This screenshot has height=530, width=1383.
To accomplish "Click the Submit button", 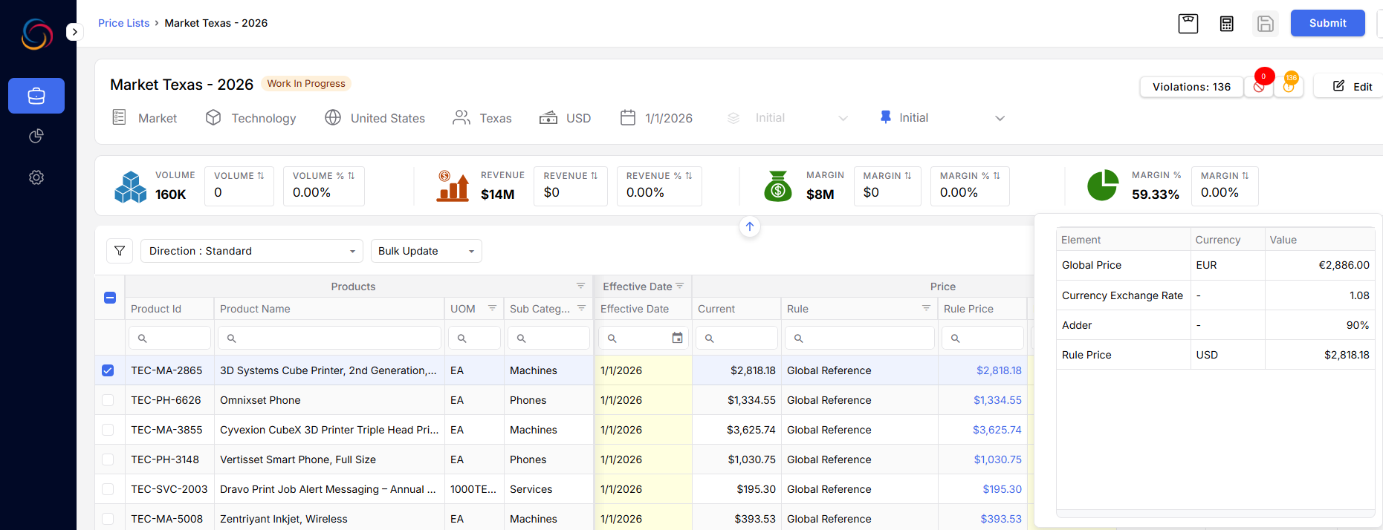I will click(1328, 23).
